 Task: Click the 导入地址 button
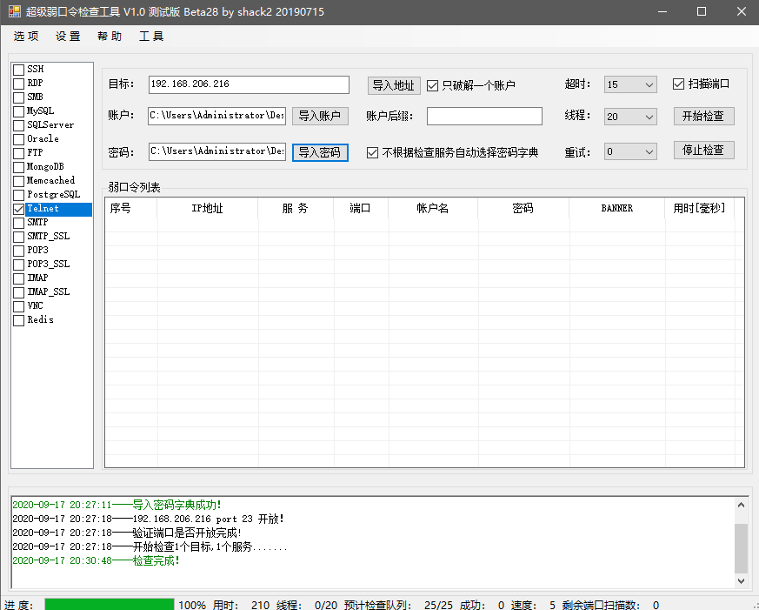tap(394, 86)
